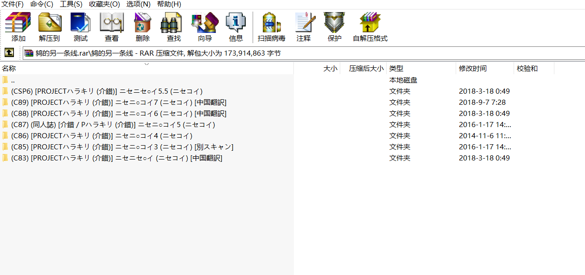Click date cell in the (C83) row
585x275 pixels.
click(484, 158)
